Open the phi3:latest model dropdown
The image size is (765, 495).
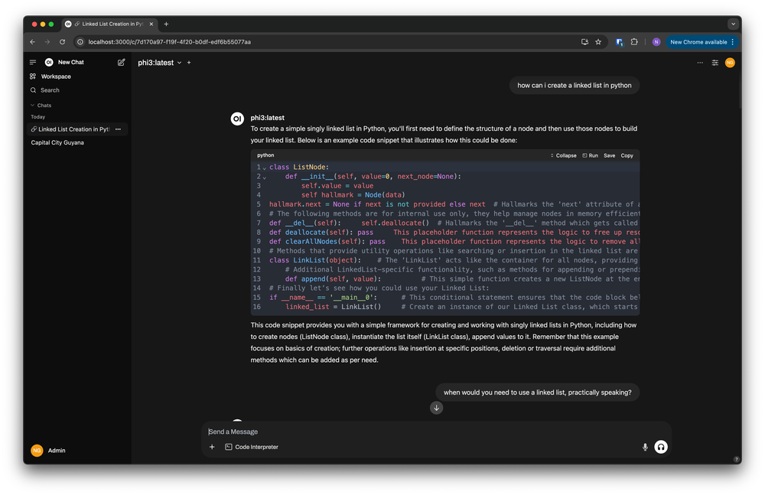pos(160,62)
